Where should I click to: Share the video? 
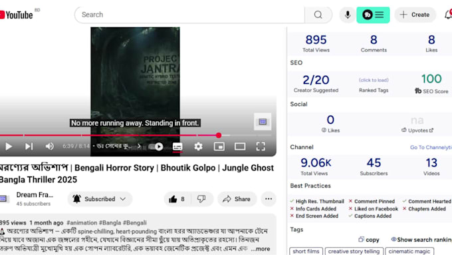pos(237,199)
